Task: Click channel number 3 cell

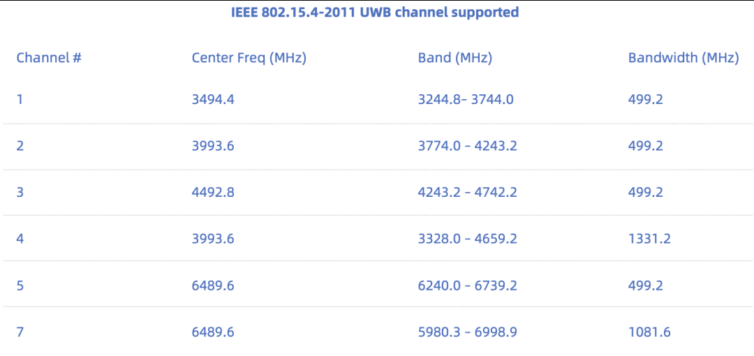Action: coord(20,192)
